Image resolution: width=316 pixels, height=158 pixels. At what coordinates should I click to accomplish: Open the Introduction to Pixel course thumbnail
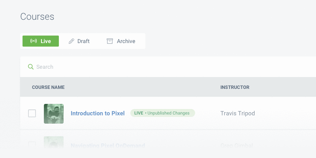tap(54, 114)
